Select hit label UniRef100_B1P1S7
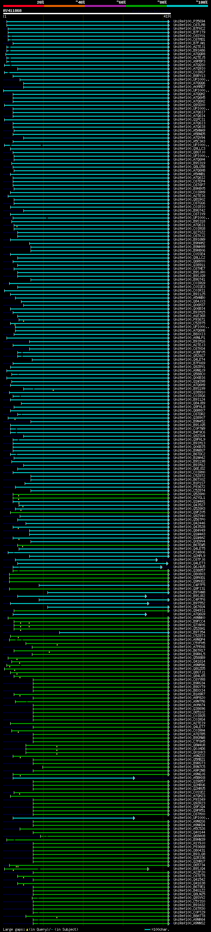 click(x=189, y=483)
